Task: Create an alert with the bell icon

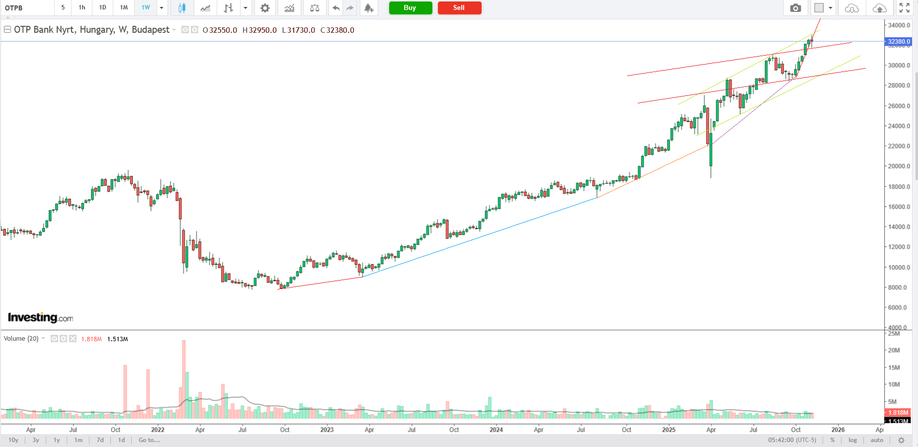Action: (x=368, y=8)
